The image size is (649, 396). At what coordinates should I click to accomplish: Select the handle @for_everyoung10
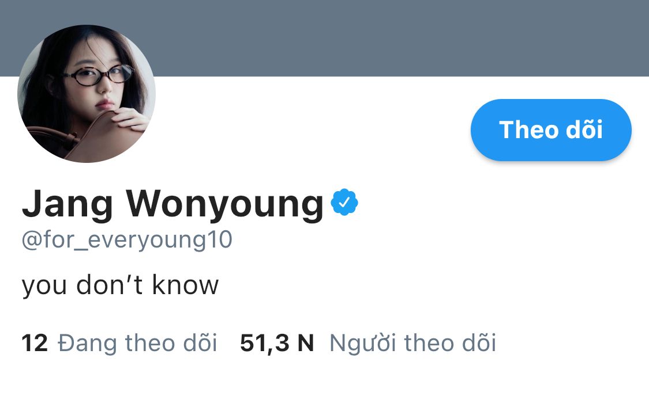(127, 239)
